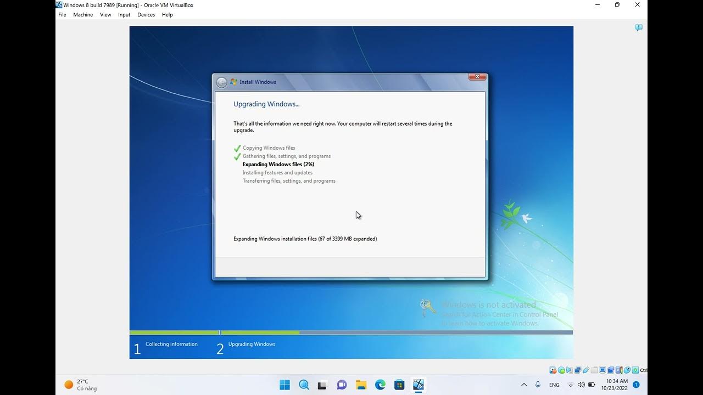This screenshot has height=395, width=703.
Task: Open Microsoft Store from the taskbar
Action: (399, 385)
